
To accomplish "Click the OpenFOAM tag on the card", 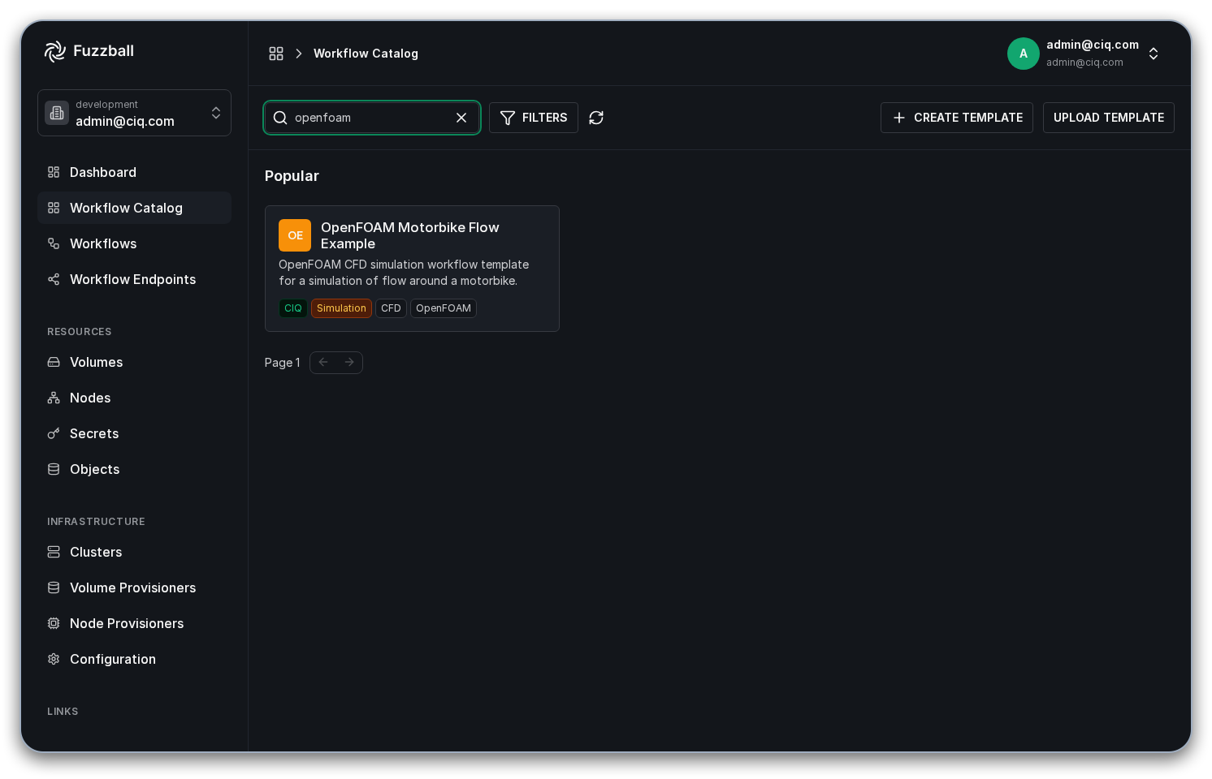I will pyautogui.click(x=444, y=308).
